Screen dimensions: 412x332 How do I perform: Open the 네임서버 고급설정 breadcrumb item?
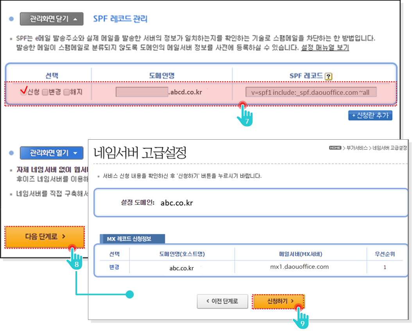pyautogui.click(x=390, y=148)
